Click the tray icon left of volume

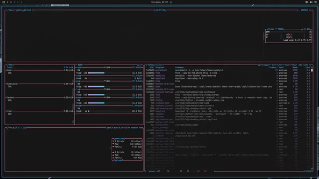click(307, 2)
